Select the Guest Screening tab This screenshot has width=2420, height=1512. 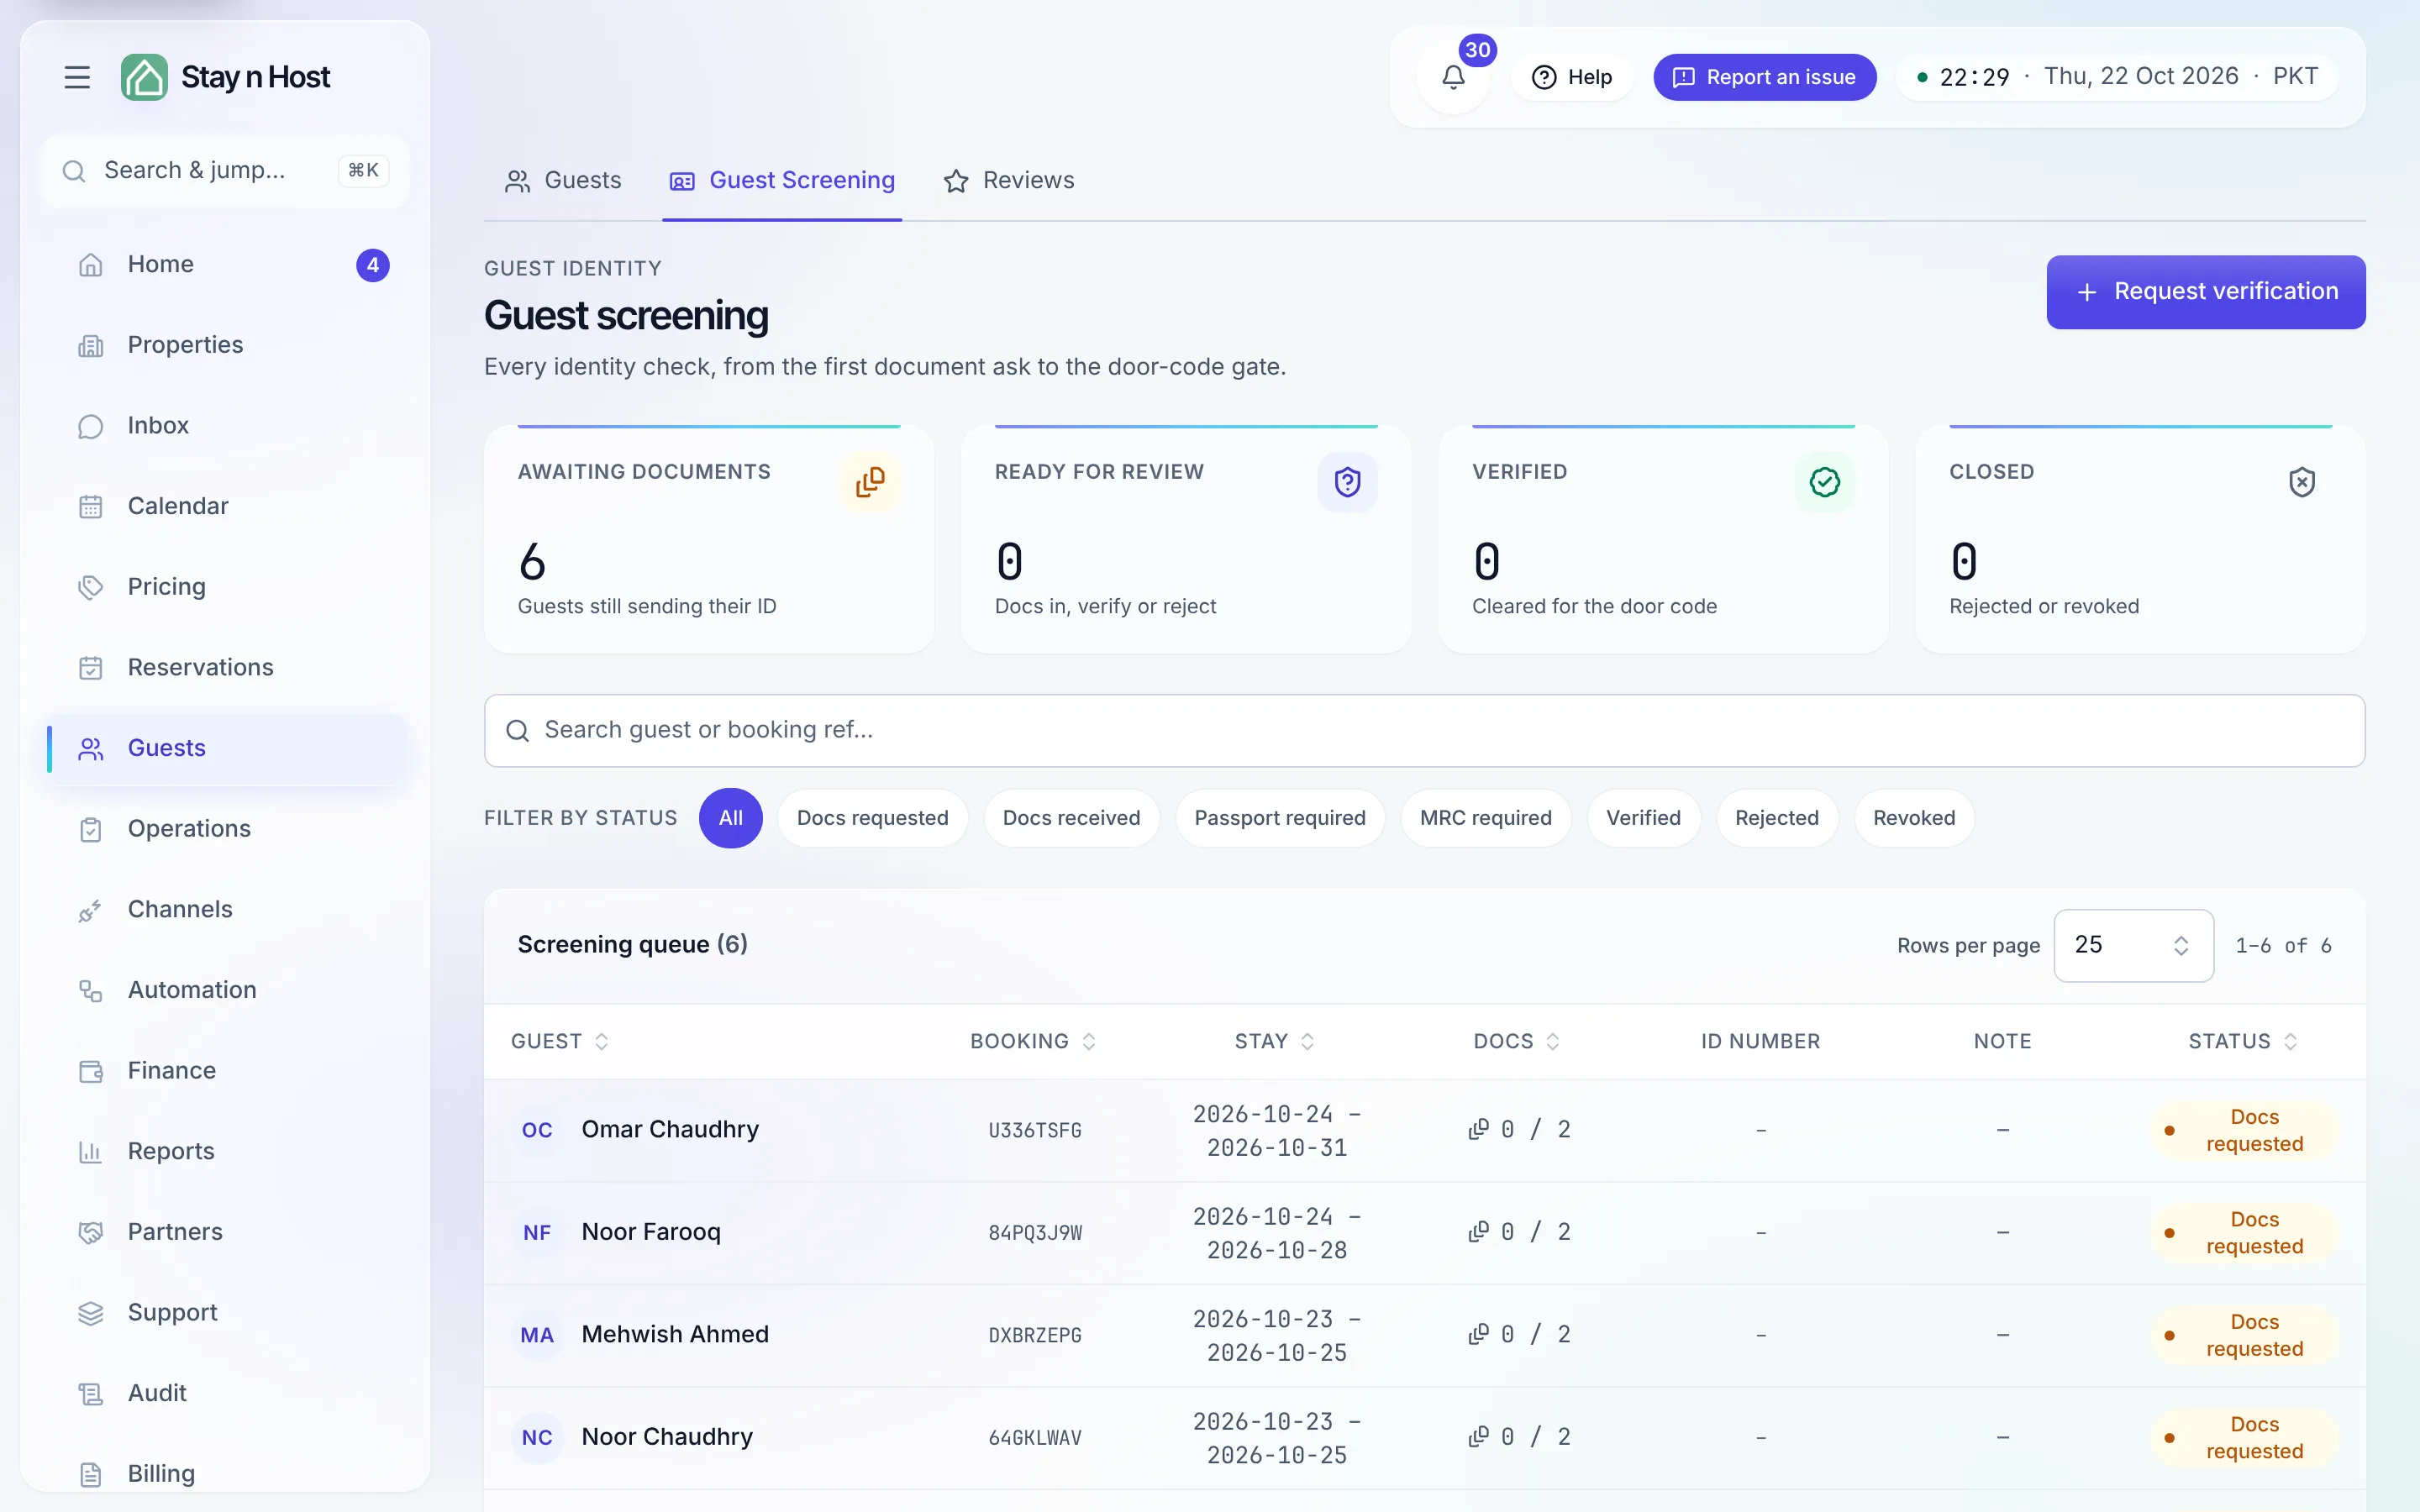[782, 181]
